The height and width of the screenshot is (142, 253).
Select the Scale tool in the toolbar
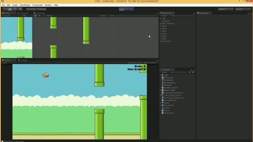[20, 9]
